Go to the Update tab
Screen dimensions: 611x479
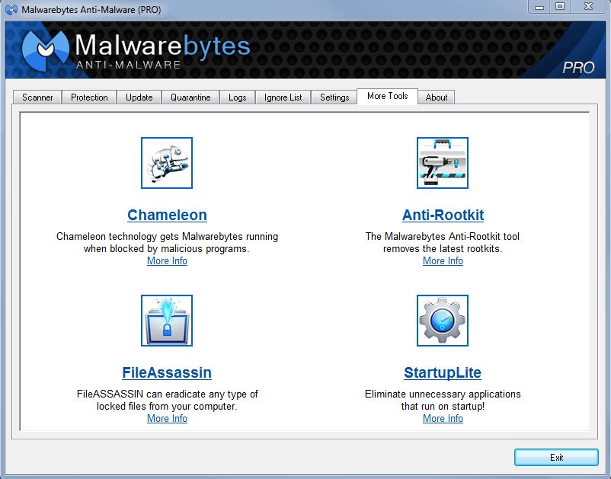[139, 97]
